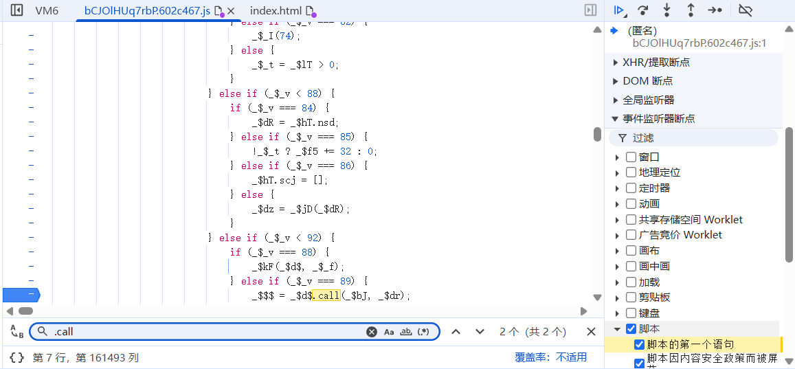Enable the 定时器 breakpoint checkbox
Screen dimensions: 795x369
coord(631,188)
